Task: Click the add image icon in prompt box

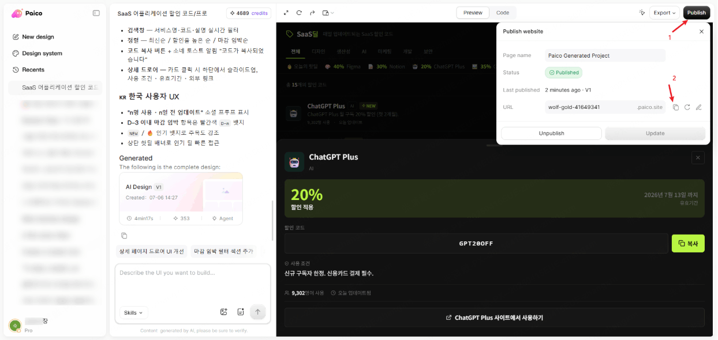Action: (x=224, y=312)
